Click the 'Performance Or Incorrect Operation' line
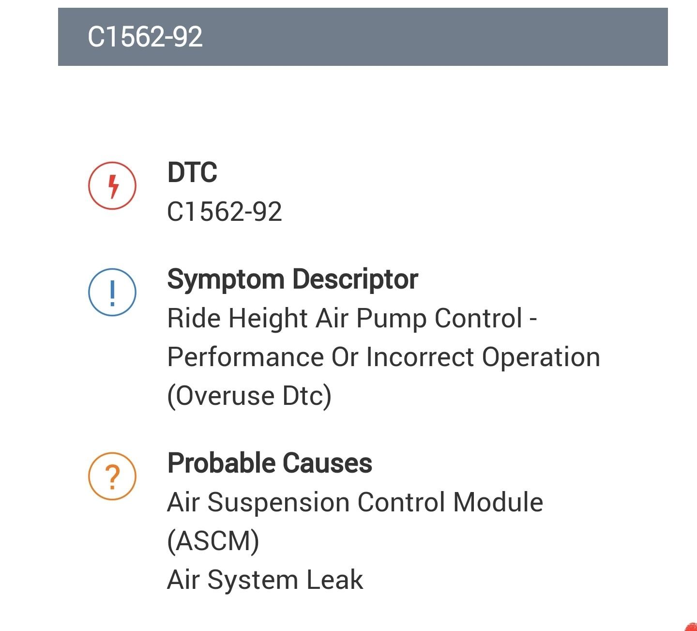 [384, 357]
